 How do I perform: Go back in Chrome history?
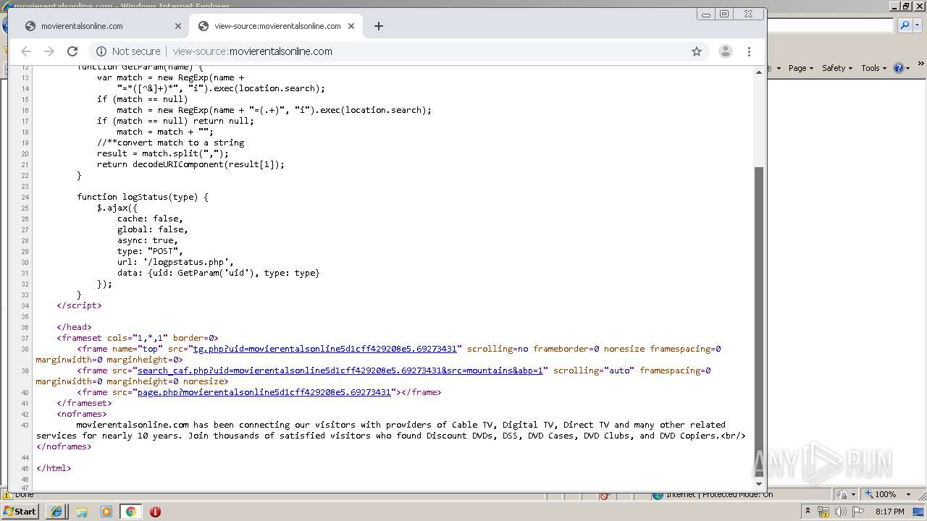tap(26, 51)
